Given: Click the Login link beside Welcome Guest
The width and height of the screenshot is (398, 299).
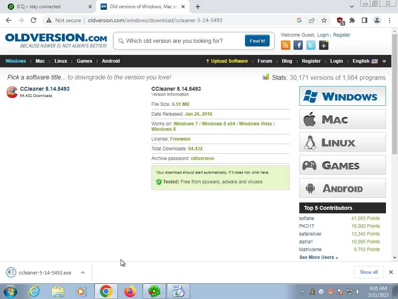Looking at the screenshot, I should pos(323,35).
